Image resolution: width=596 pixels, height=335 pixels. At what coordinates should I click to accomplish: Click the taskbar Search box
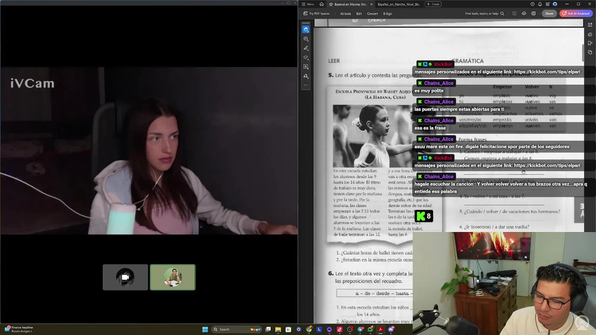tap(236, 329)
